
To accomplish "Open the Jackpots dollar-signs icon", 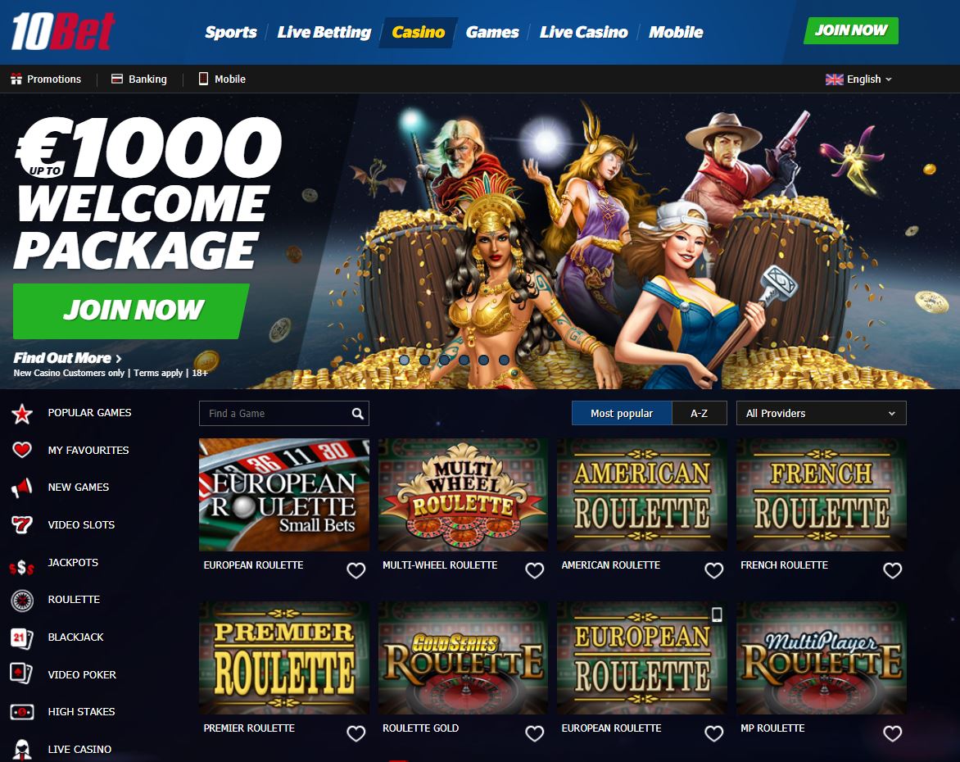I will pyautogui.click(x=21, y=568).
